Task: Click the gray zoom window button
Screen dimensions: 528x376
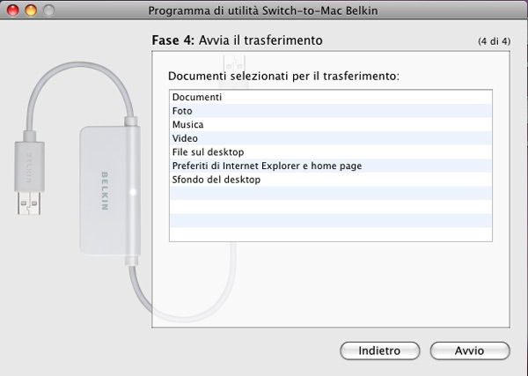Action: 47,10
